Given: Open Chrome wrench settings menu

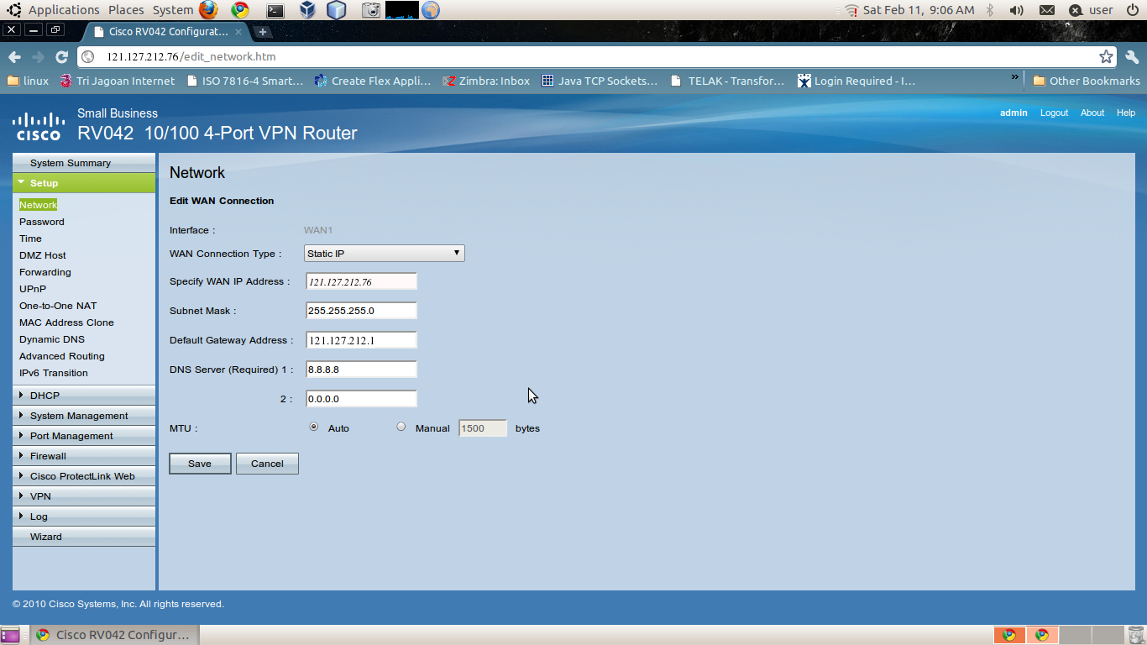Looking at the screenshot, I should pyautogui.click(x=1131, y=57).
